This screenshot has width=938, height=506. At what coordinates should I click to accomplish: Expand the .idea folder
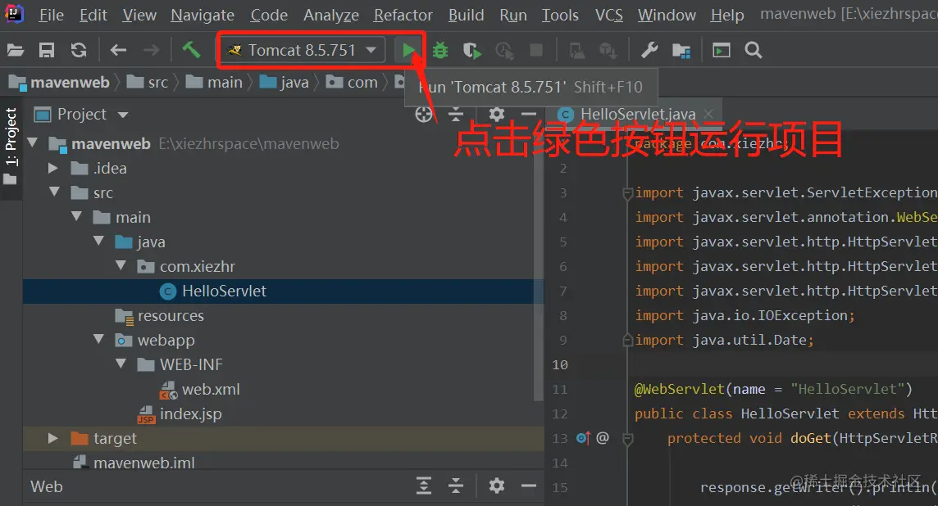point(53,168)
